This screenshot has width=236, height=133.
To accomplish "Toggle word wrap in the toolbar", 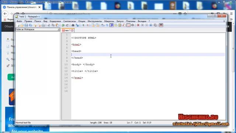I will (103, 25).
